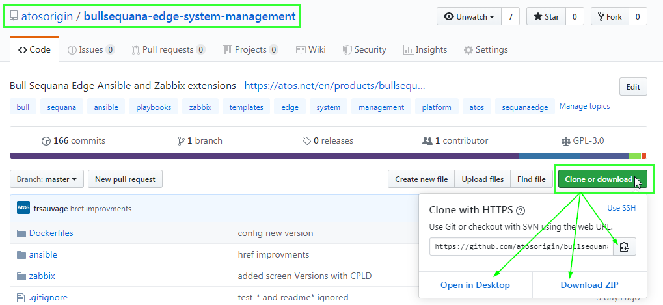This screenshot has height=305, width=663.
Task: Click the Pull requests tab icon
Action: point(135,50)
